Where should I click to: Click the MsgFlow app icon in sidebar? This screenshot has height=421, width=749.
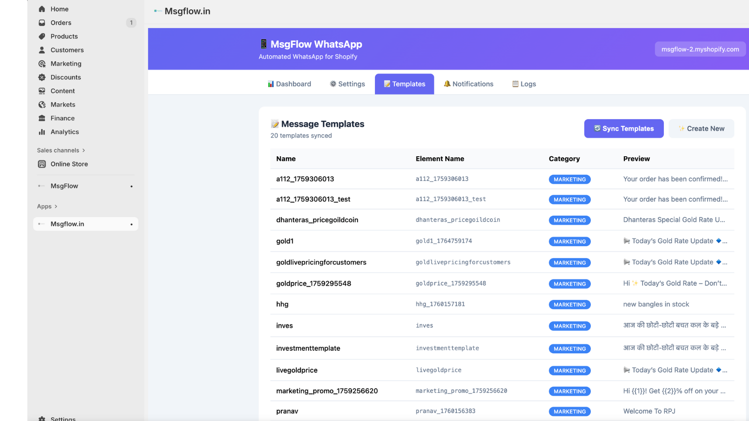tap(42, 186)
